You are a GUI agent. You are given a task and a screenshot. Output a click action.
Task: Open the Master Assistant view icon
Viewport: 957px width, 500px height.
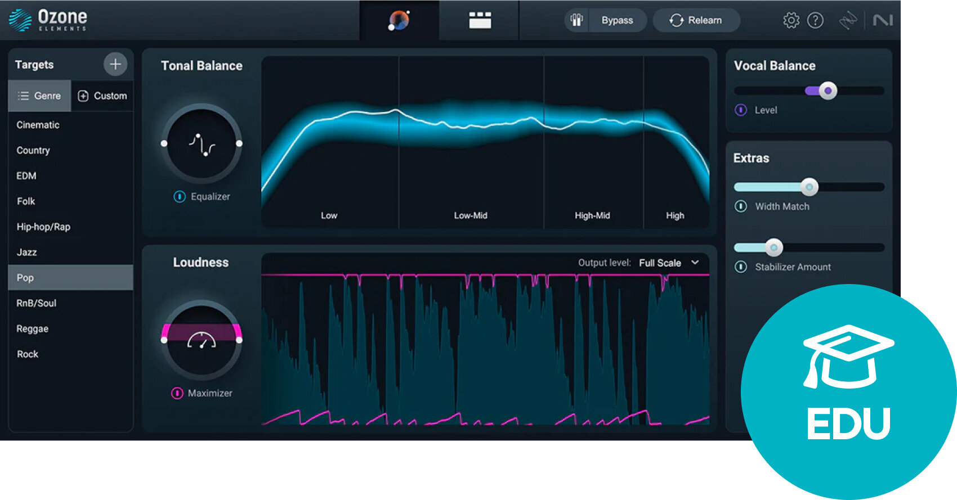point(399,20)
